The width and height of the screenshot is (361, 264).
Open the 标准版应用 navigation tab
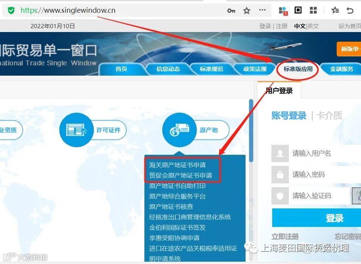click(298, 69)
